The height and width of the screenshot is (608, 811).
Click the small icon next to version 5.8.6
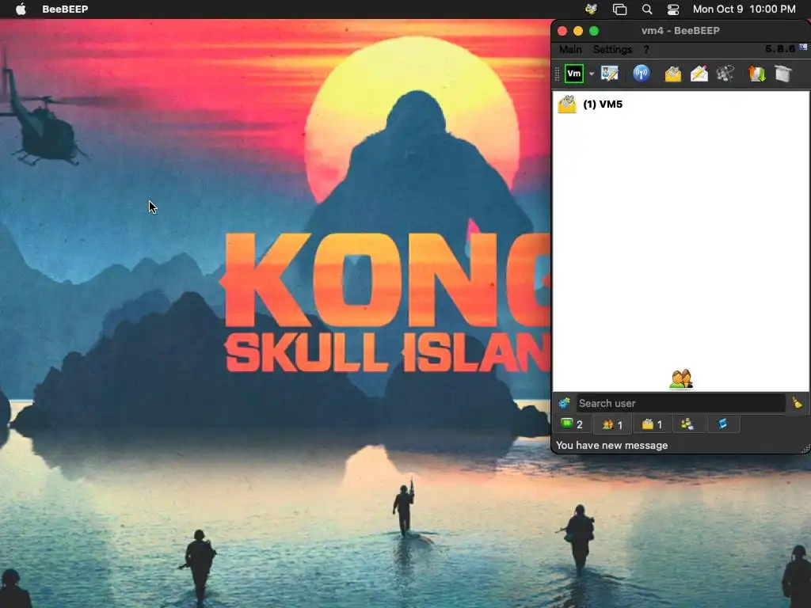tap(803, 47)
